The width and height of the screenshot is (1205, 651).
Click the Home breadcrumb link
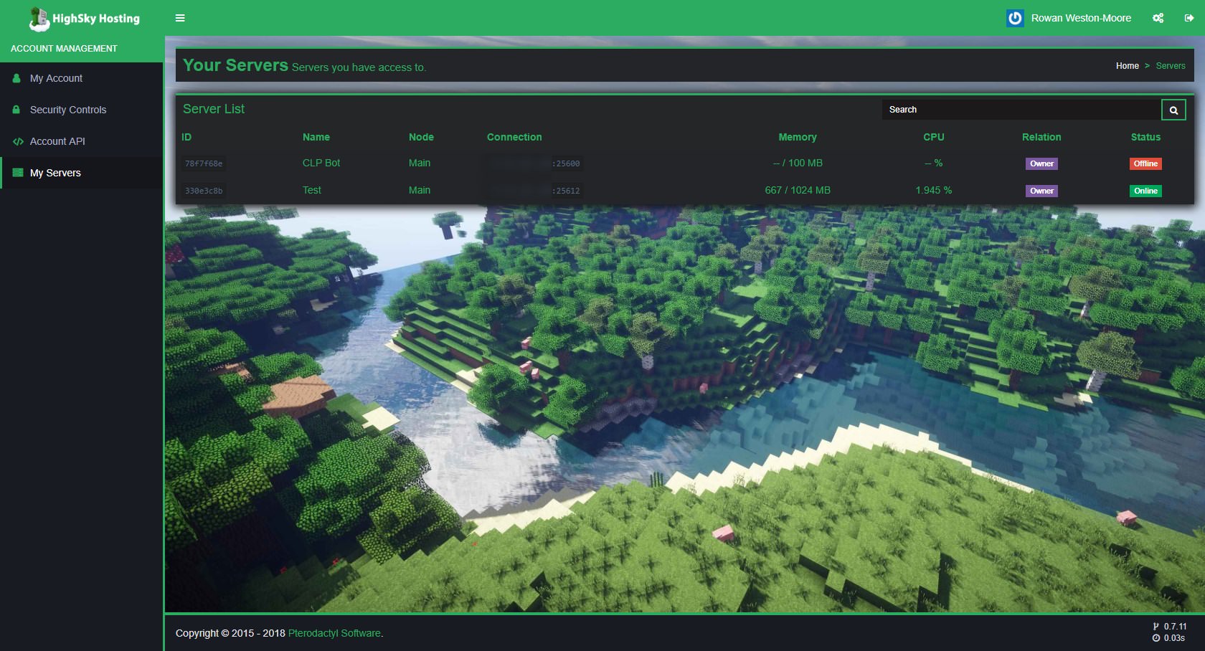point(1127,66)
